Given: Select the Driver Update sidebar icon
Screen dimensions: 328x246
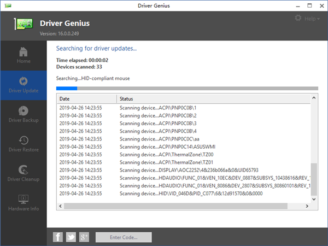Looking at the screenshot, I should (x=24, y=83).
